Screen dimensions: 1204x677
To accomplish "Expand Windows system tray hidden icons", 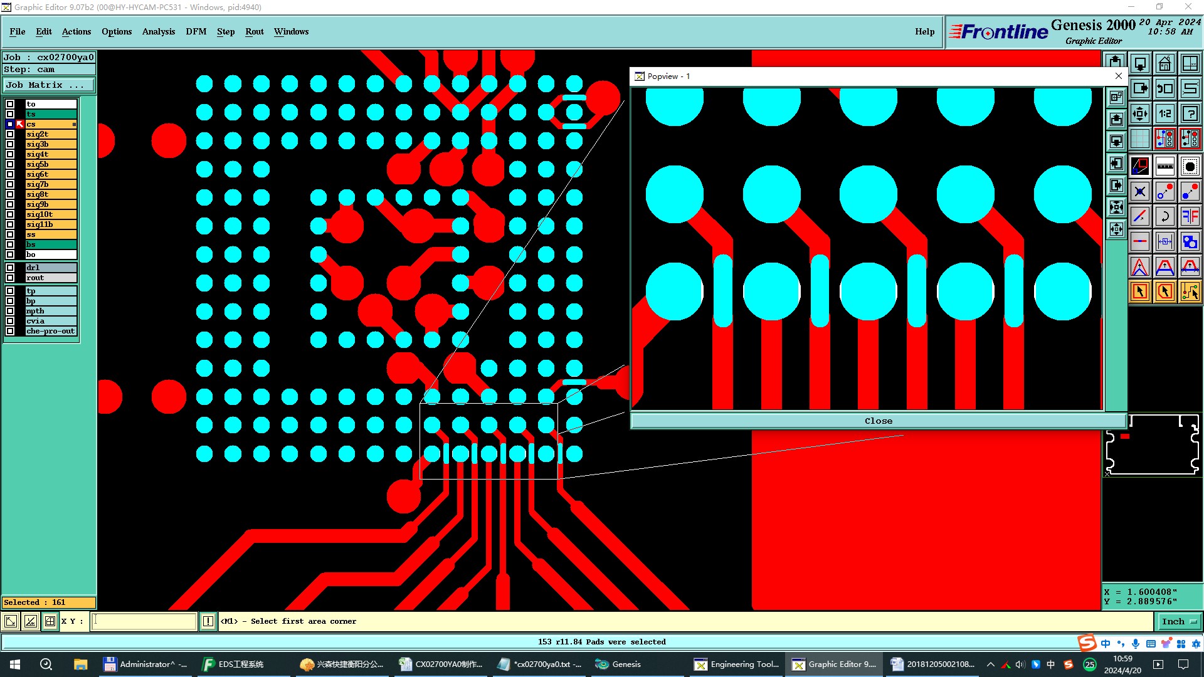I will click(x=991, y=664).
